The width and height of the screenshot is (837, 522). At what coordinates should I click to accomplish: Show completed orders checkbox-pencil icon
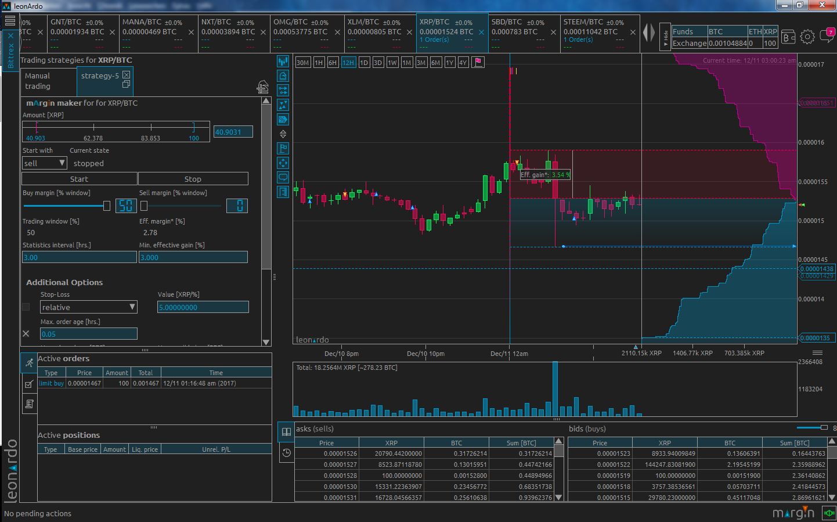click(x=29, y=384)
